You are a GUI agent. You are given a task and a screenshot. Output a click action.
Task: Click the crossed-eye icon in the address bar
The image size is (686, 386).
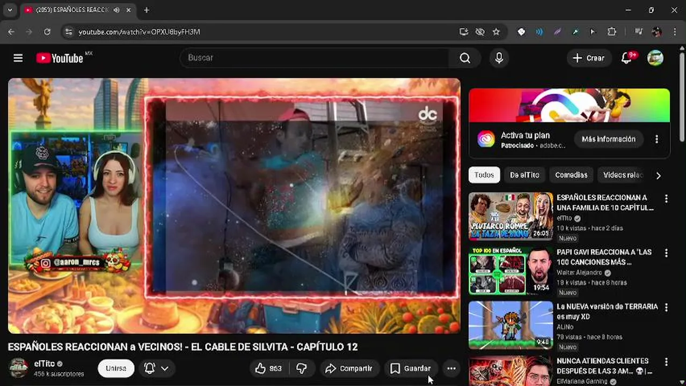pos(480,32)
